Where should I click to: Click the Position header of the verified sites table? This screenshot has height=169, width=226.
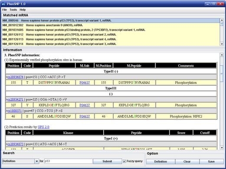[x=13, y=66]
